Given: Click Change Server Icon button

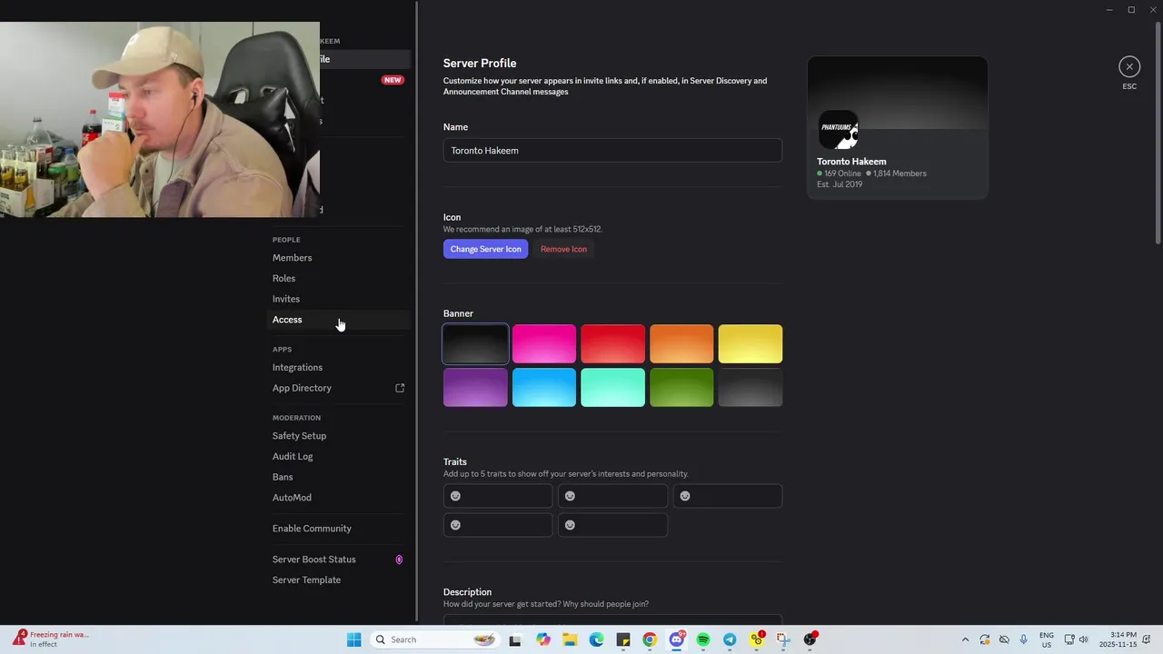Looking at the screenshot, I should tap(485, 249).
